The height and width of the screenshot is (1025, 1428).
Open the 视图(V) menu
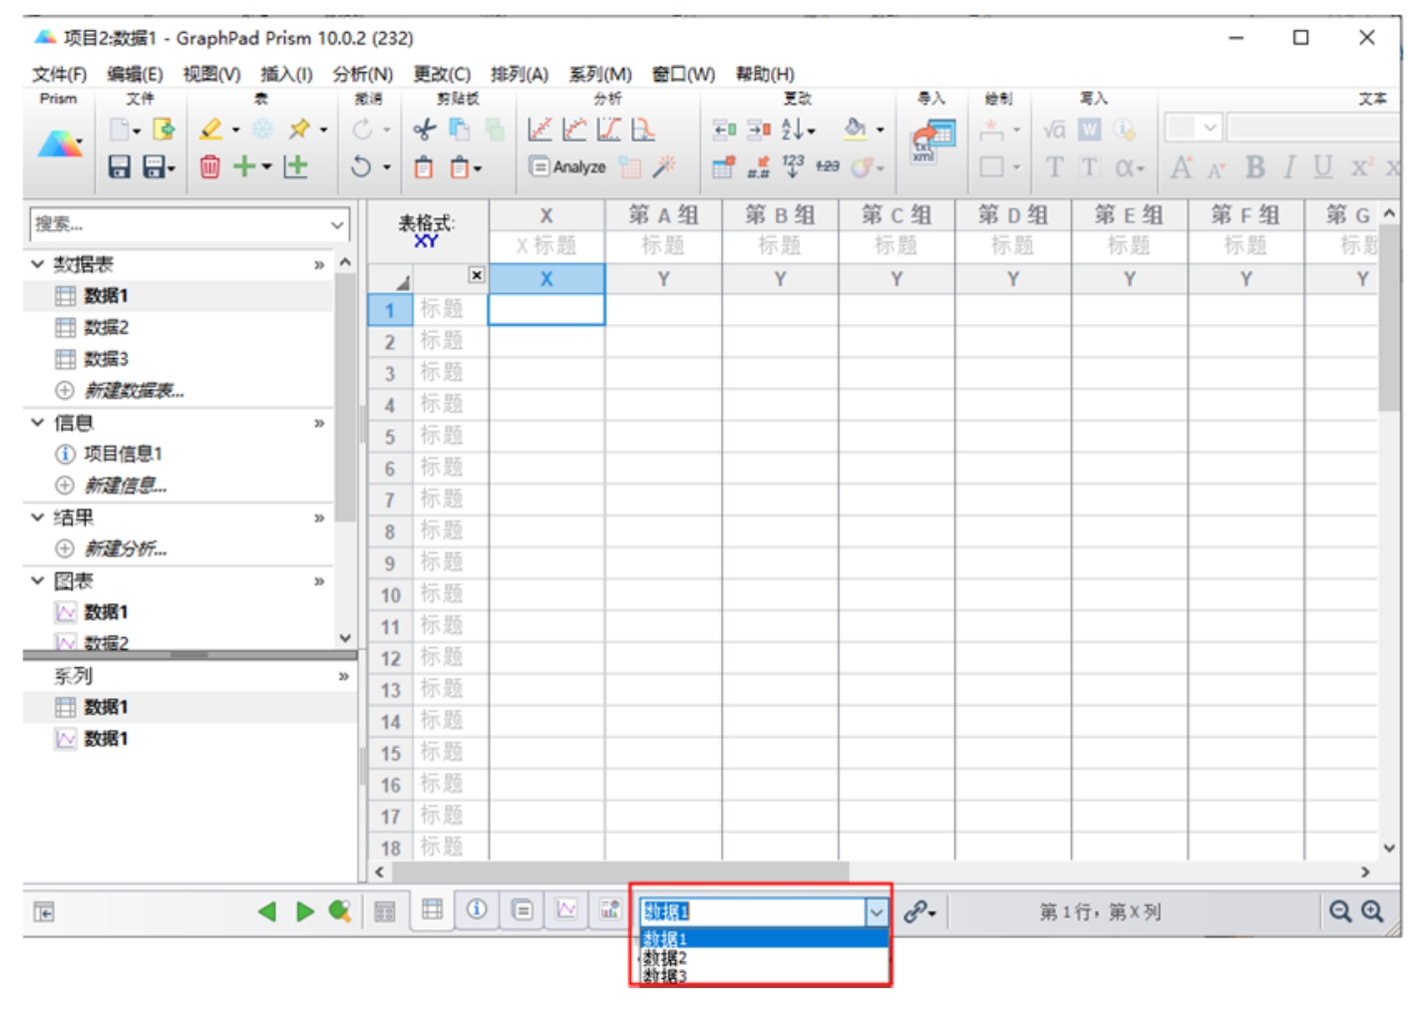click(211, 74)
